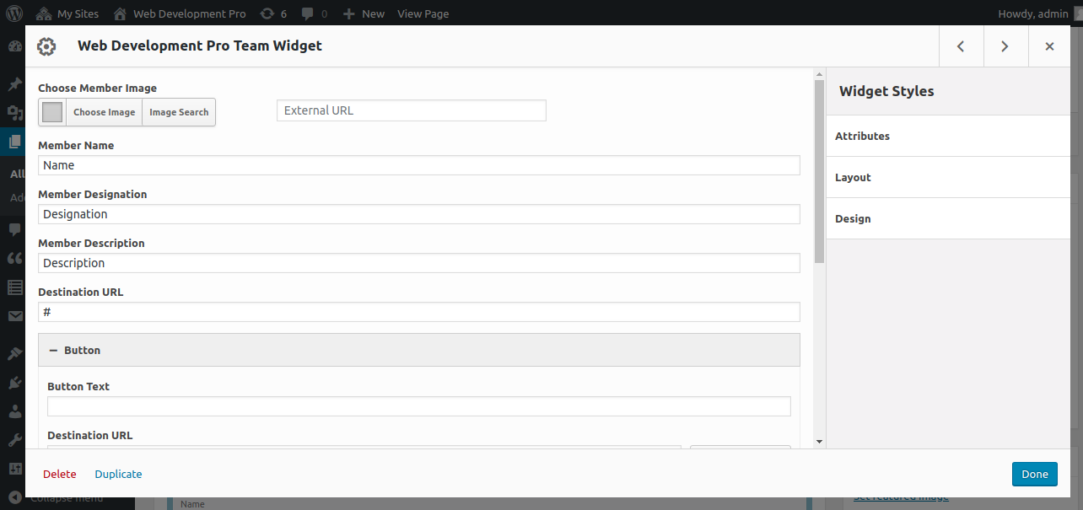
Task: Open Media icon in admin sidebar
Action: coord(14,113)
